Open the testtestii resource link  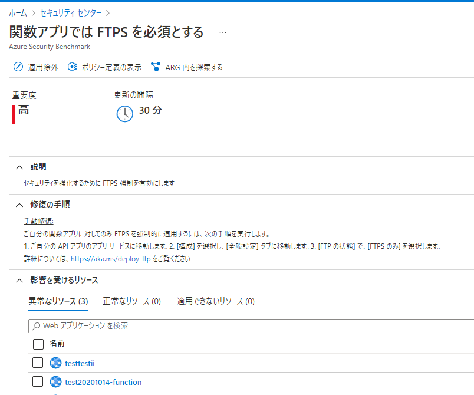80,363
